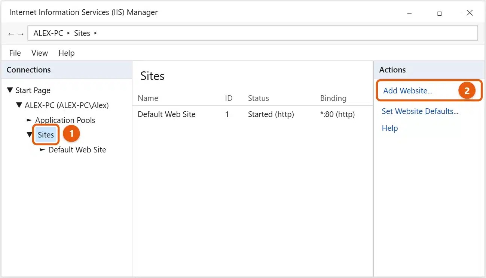The width and height of the screenshot is (486, 278).
Task: Sort sites by the ID column
Action: (229, 98)
